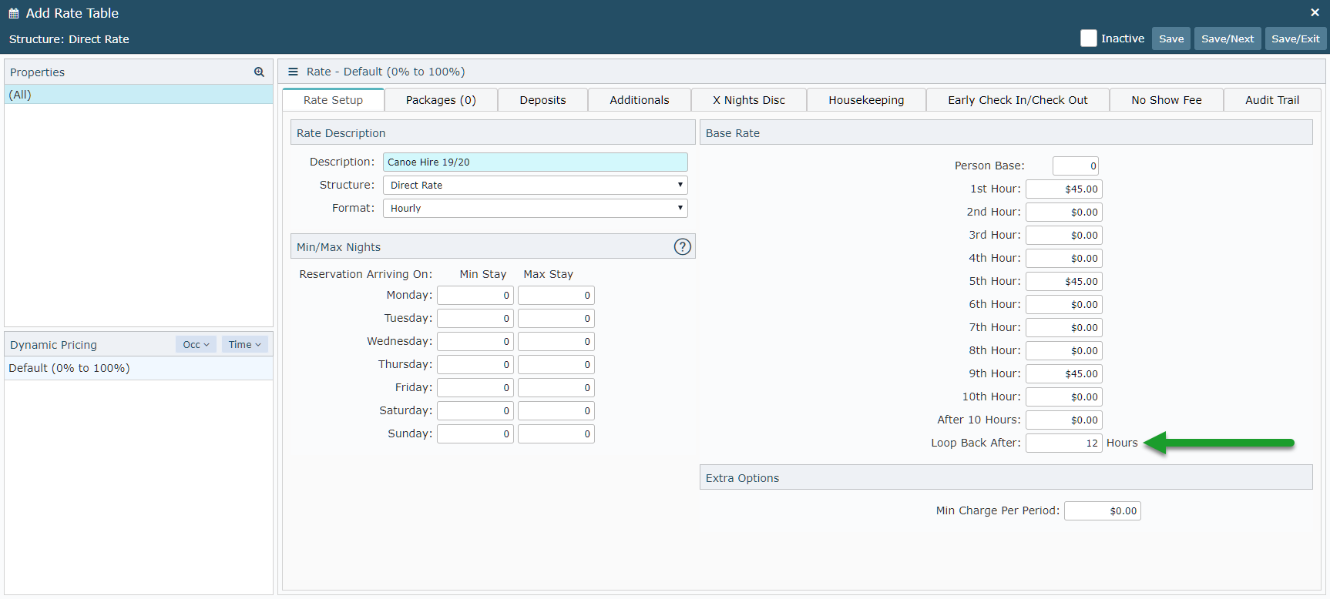Expand the Occ dynamic pricing dropdown
The height and width of the screenshot is (599, 1330).
(x=196, y=345)
